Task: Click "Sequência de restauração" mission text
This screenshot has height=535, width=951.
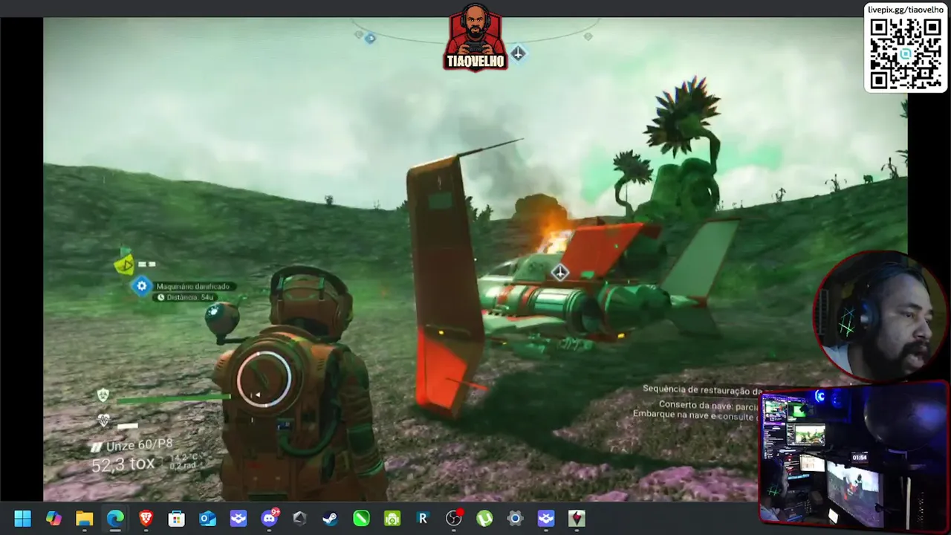Action: tap(702, 390)
